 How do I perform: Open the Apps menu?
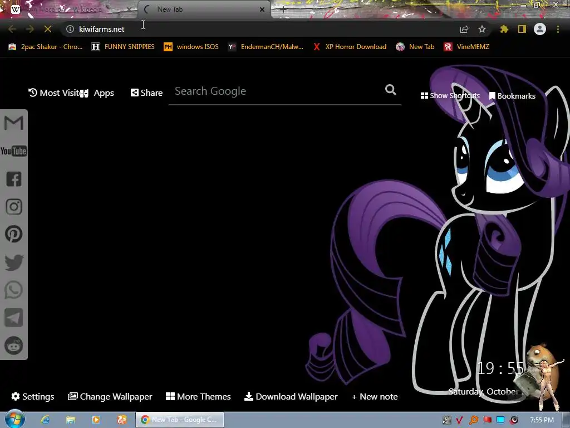click(97, 93)
